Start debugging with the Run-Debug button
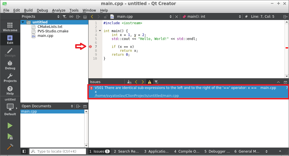The width and height of the screenshot is (289, 156). click(10, 136)
